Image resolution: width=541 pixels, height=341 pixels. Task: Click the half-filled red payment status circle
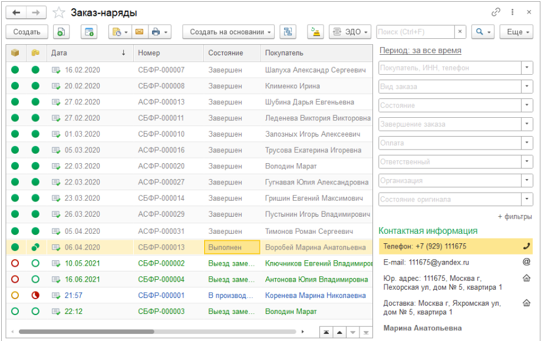(x=35, y=295)
